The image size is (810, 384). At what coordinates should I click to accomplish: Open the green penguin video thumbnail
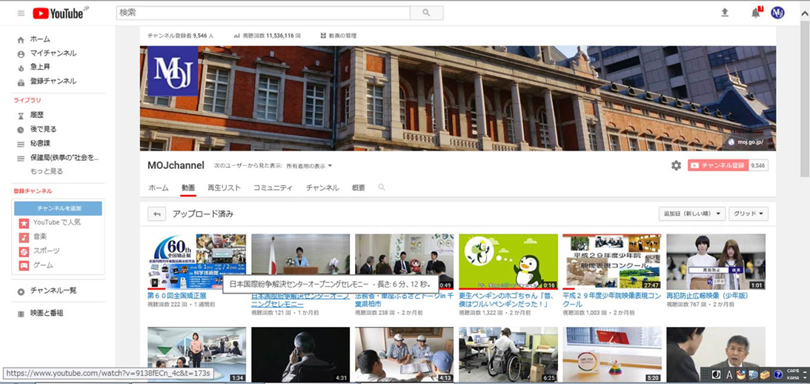pos(508,262)
